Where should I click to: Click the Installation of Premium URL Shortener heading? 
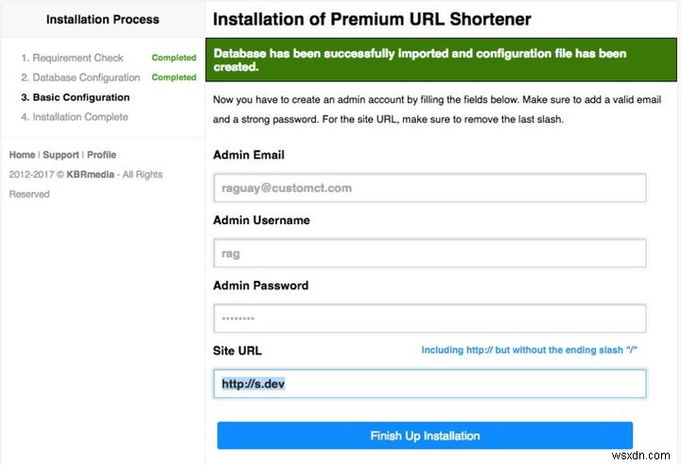tap(372, 19)
